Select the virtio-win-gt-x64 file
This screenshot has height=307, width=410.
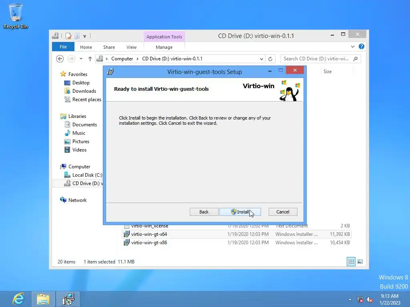(149, 234)
